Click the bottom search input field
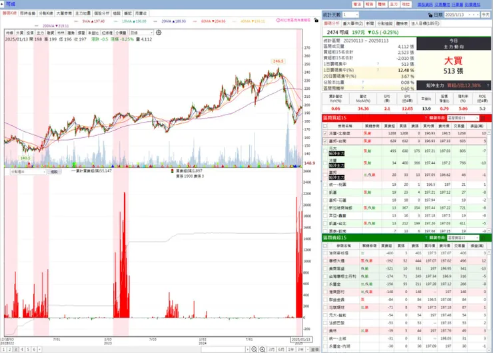Screen dimensions: 493x353 (x=223, y=350)
